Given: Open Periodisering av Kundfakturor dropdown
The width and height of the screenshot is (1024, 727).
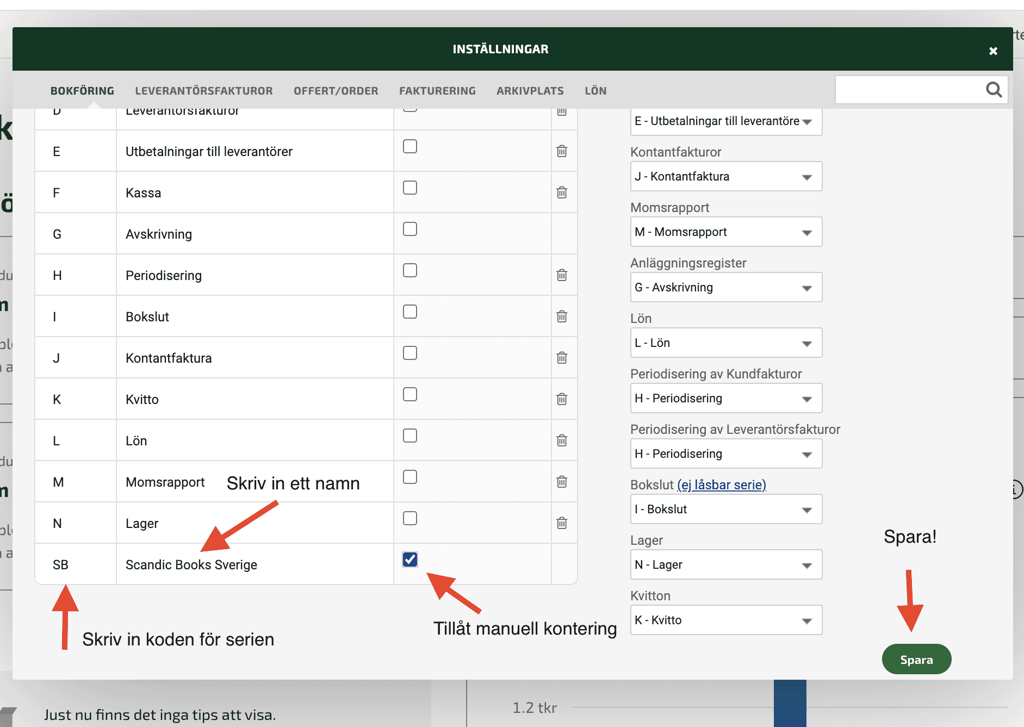Looking at the screenshot, I should coord(726,398).
